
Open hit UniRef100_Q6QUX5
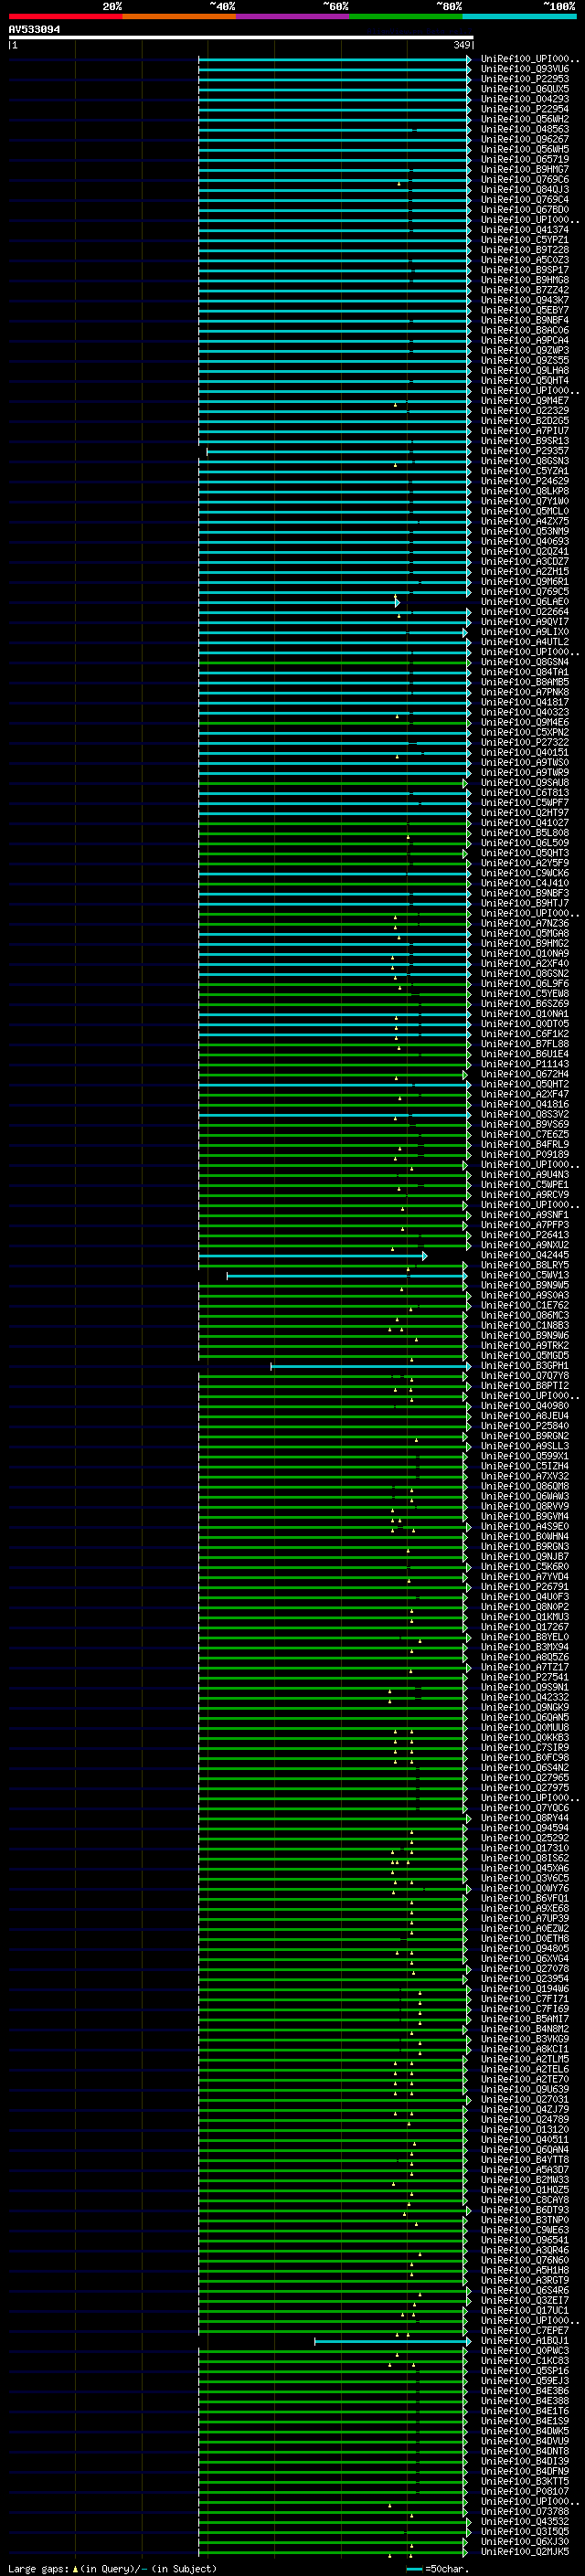(x=525, y=89)
